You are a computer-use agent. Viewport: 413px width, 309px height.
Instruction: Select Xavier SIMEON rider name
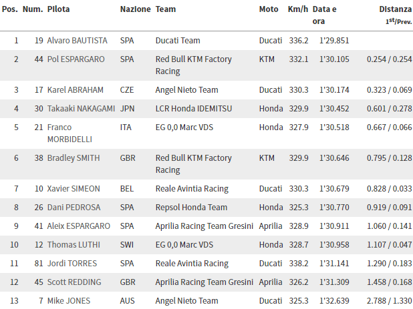[x=74, y=189]
